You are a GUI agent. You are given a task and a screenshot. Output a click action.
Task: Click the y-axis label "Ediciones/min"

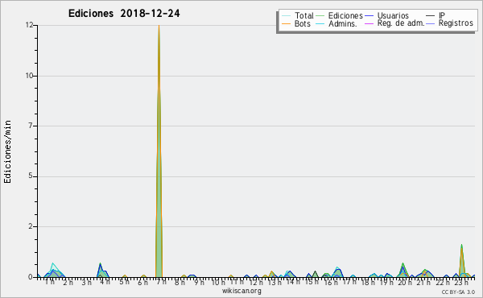click(x=7, y=151)
